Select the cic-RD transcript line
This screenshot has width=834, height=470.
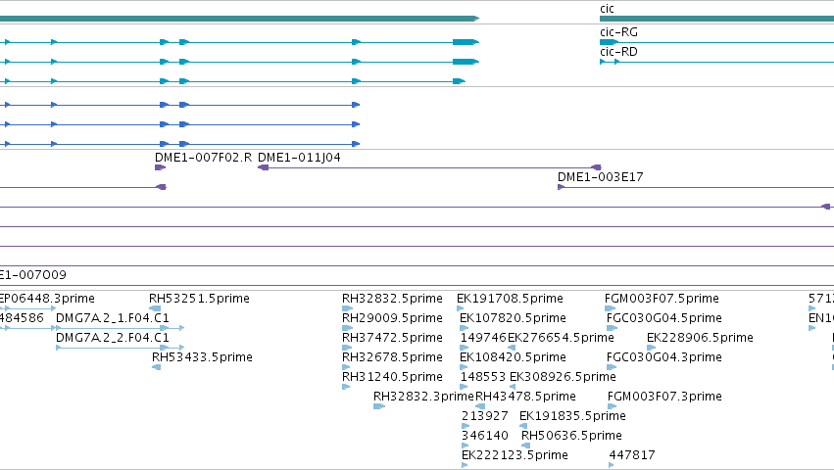716,62
